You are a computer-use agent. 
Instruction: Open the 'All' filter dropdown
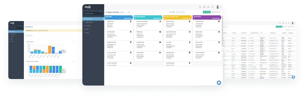[x=141, y=12]
